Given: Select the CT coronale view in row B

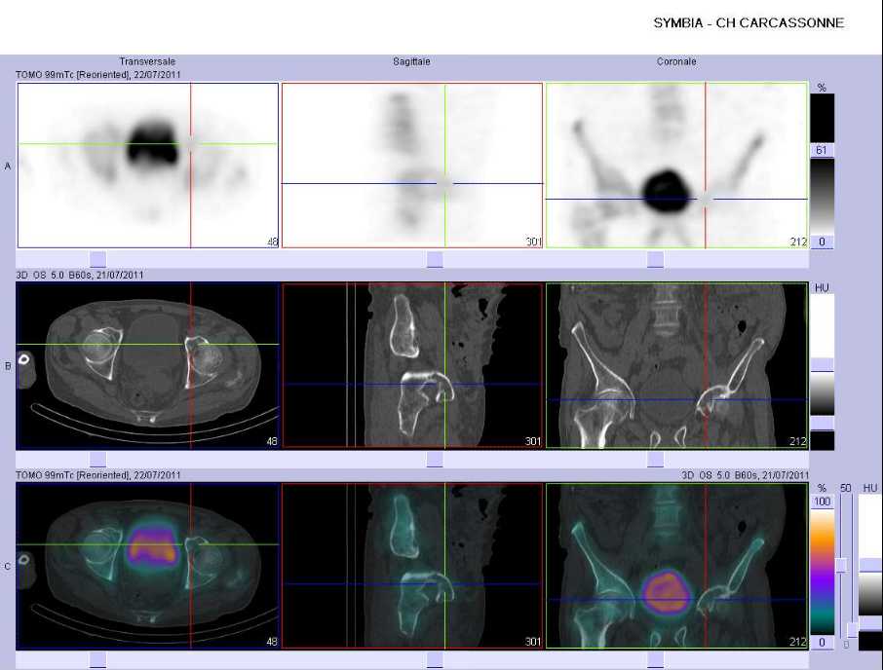Looking at the screenshot, I should click(676, 365).
